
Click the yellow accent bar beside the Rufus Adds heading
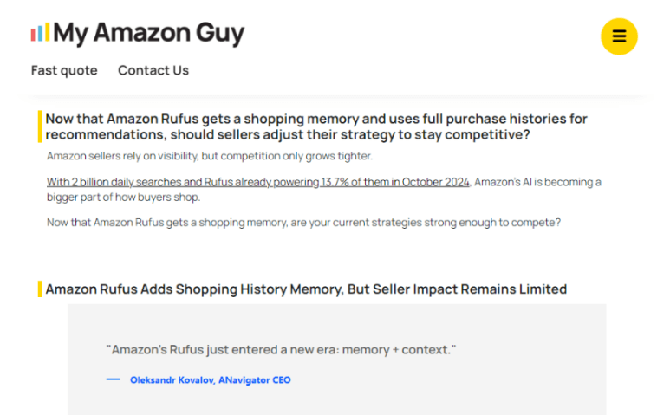click(40, 289)
